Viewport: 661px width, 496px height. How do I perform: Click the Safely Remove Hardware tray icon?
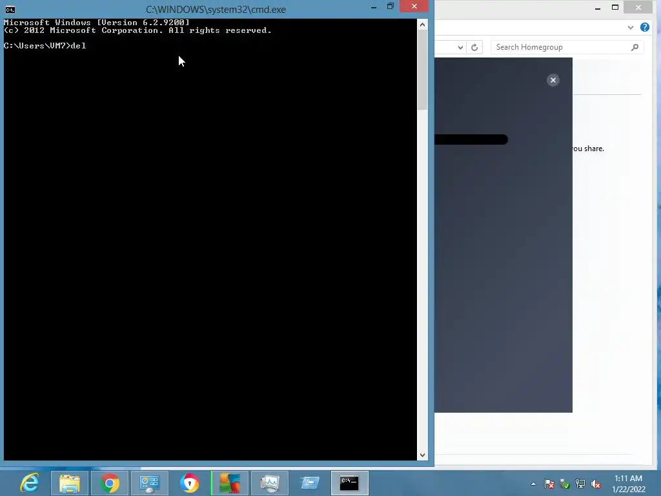(x=564, y=484)
